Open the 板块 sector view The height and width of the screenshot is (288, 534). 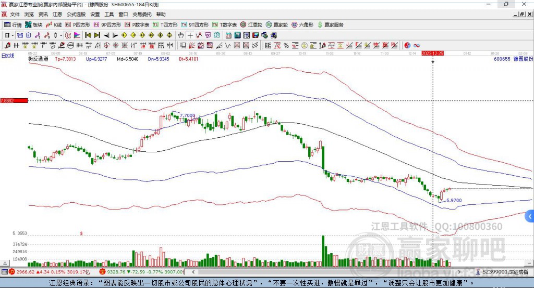[x=34, y=25]
